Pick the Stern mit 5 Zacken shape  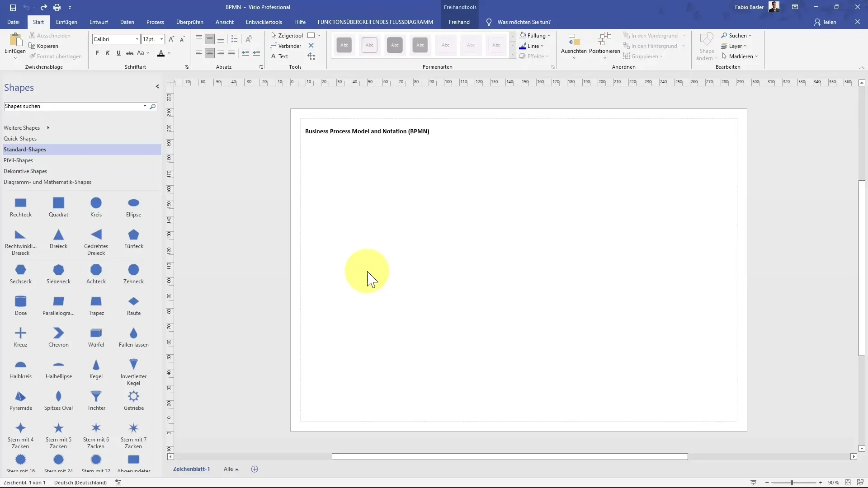pos(58,436)
